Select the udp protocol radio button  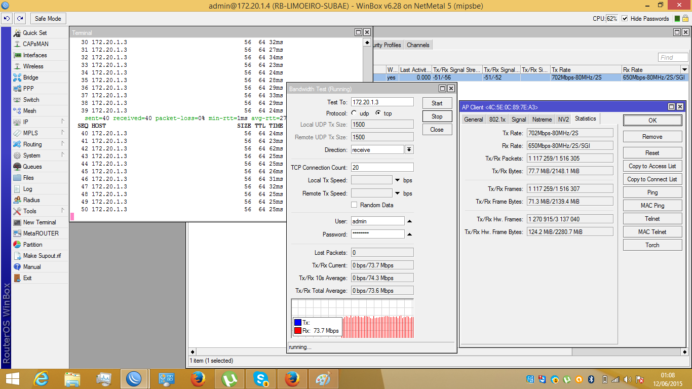(354, 113)
